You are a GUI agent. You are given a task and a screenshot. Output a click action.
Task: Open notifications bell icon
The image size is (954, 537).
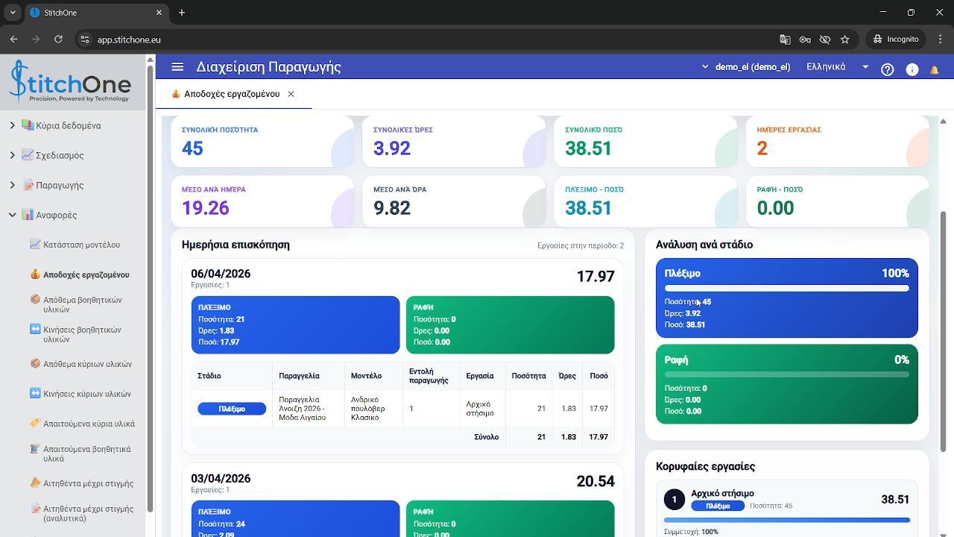tap(935, 69)
